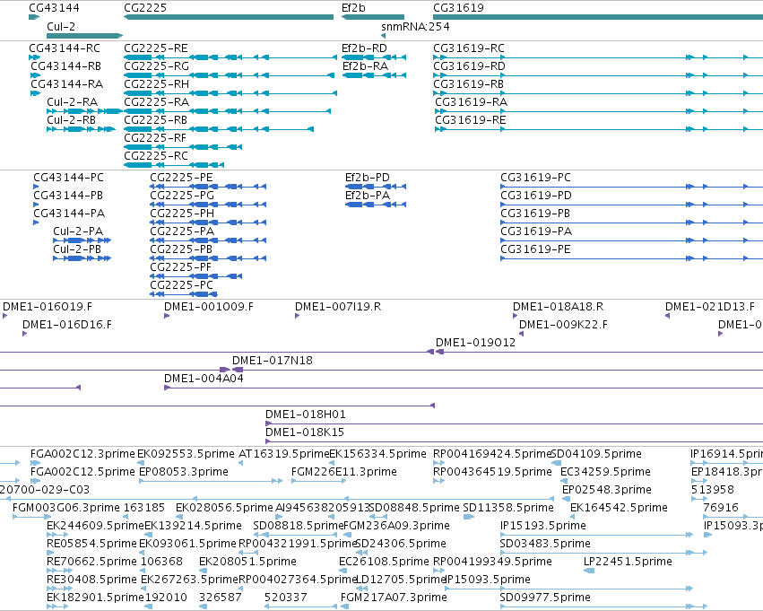This screenshot has width=763, height=611.
Task: Select transcript CG2225-RB label
Action: pos(155,119)
